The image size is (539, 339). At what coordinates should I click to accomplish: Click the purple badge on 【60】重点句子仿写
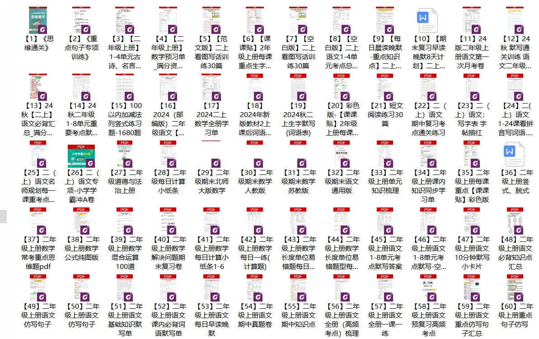[x=519, y=297]
